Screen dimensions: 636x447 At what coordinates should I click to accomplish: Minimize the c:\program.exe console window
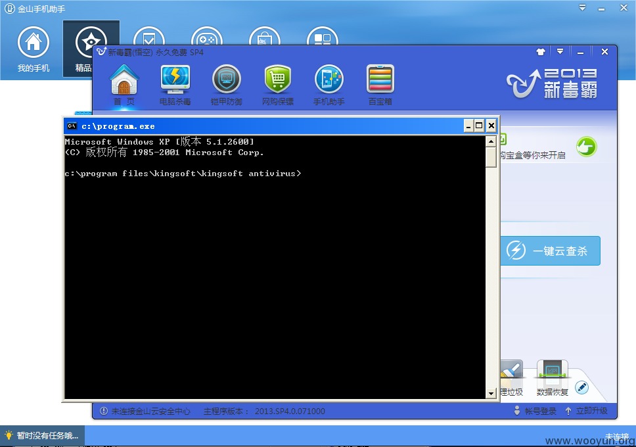[468, 126]
